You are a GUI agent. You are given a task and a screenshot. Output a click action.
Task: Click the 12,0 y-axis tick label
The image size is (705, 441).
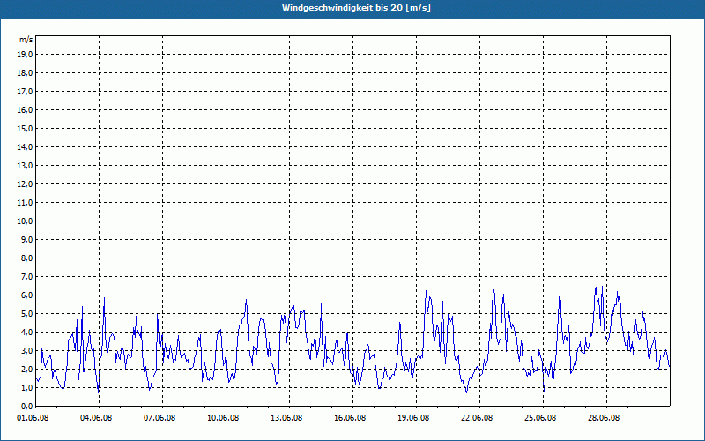pos(26,183)
